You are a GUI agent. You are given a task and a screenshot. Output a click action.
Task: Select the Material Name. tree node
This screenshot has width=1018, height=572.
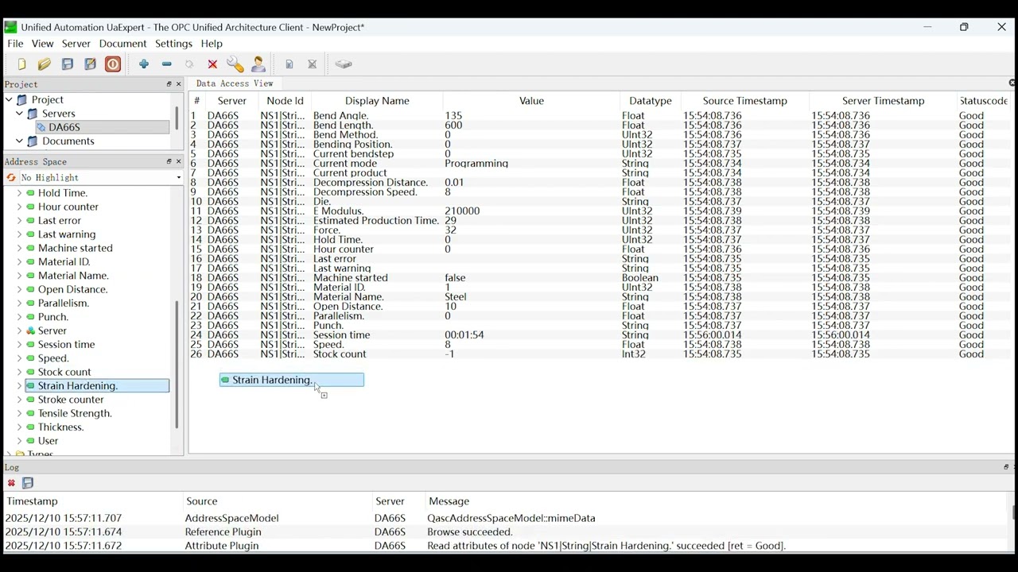pyautogui.click(x=73, y=276)
